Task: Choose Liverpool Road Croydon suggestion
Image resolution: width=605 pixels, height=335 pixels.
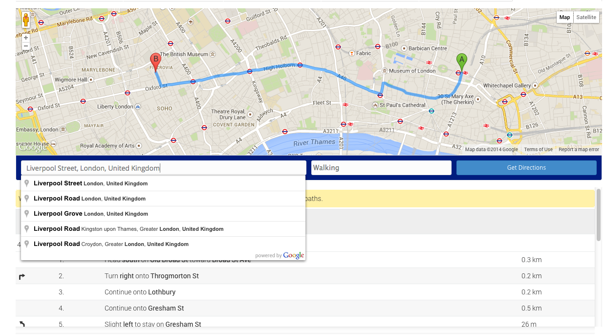Action: coord(163,244)
